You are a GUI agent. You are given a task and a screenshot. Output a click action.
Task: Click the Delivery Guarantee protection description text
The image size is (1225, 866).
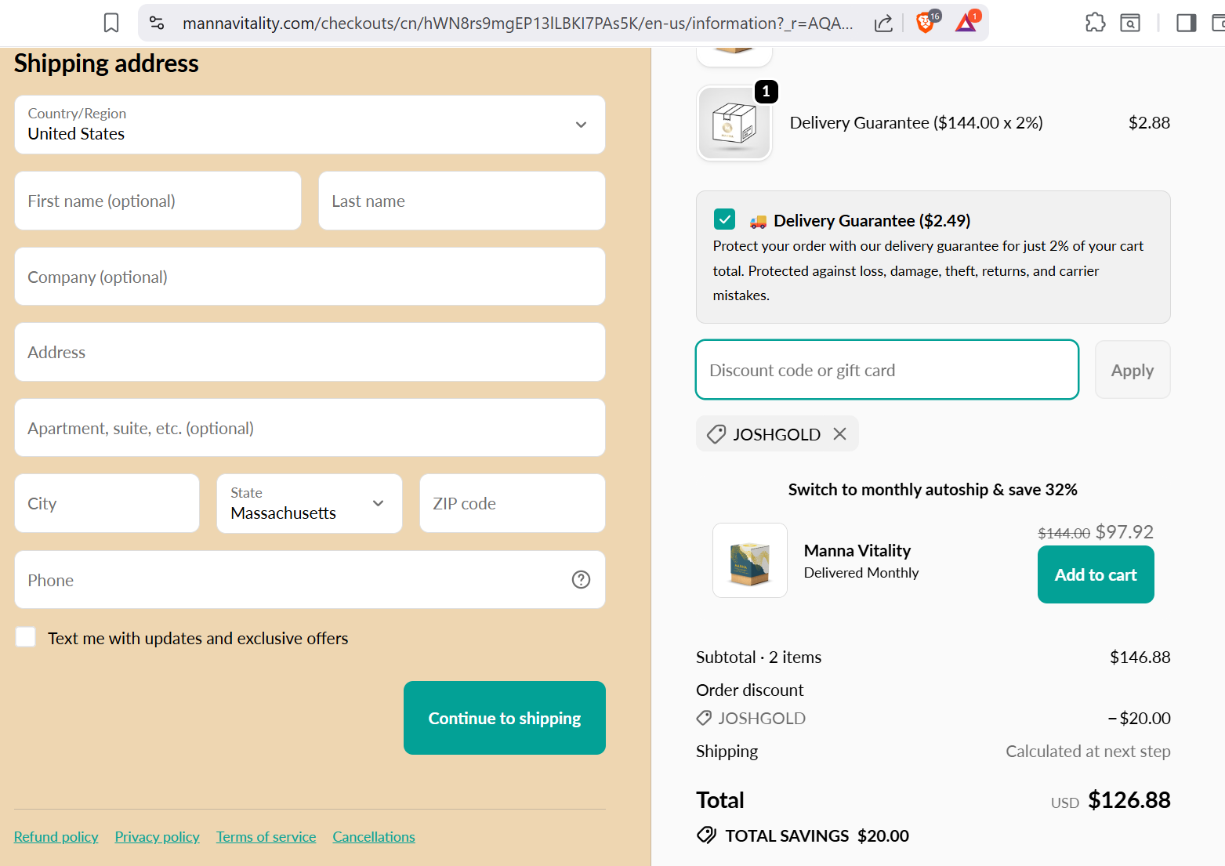point(928,270)
